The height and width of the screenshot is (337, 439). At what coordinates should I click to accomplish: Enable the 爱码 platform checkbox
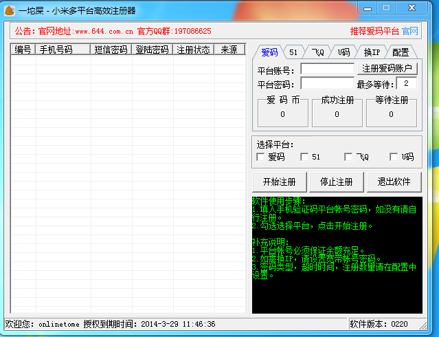[x=260, y=157]
